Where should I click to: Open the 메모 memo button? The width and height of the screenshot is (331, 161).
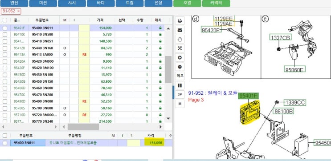click(x=180, y=76)
